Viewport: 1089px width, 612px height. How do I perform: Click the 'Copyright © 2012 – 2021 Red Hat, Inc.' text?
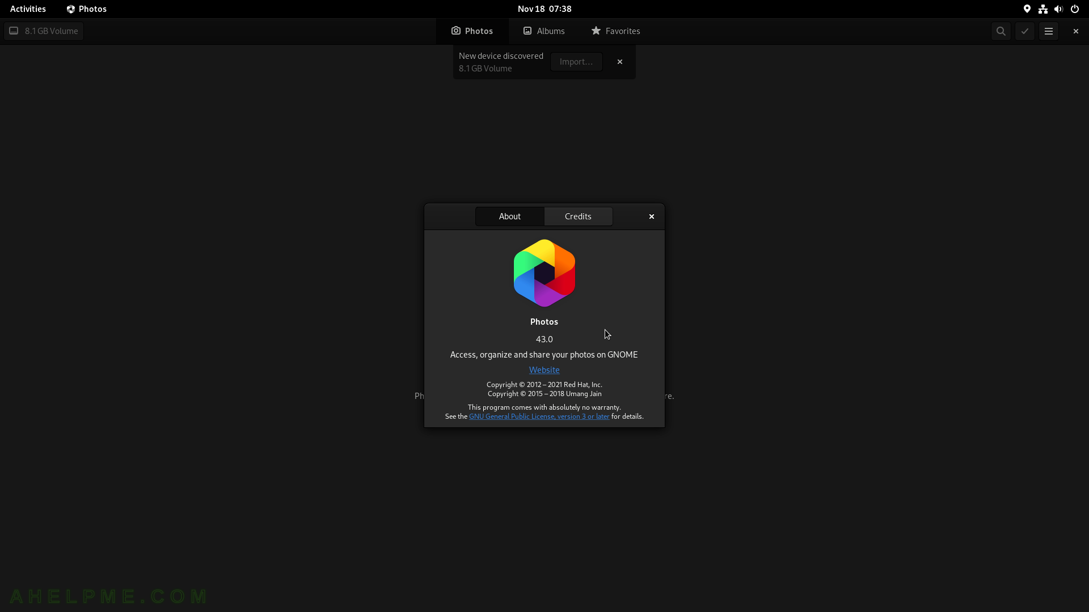544,385
